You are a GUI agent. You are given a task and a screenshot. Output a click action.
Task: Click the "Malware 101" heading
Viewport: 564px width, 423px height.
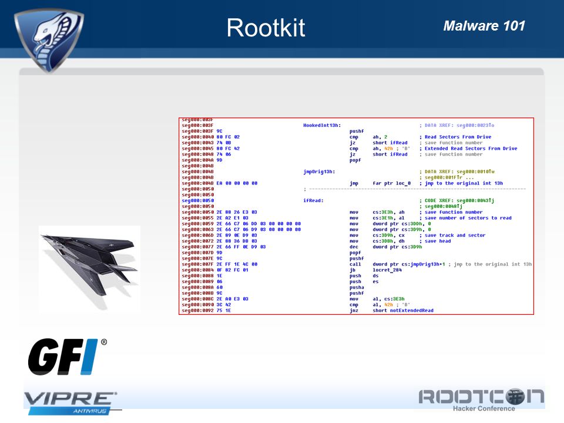(x=484, y=25)
